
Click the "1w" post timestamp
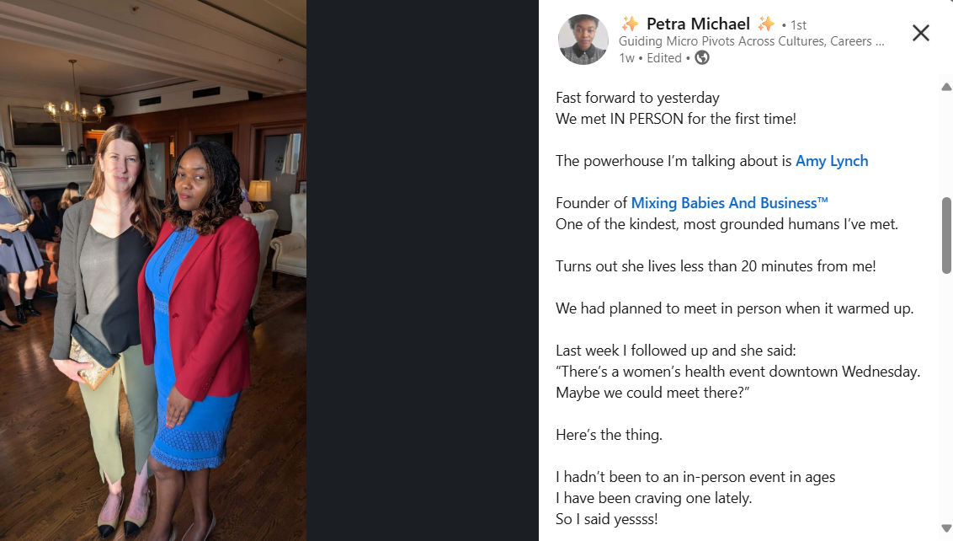(x=626, y=58)
